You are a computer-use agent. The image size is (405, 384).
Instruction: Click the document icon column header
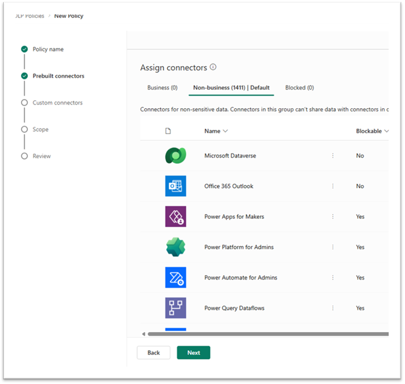coord(168,131)
